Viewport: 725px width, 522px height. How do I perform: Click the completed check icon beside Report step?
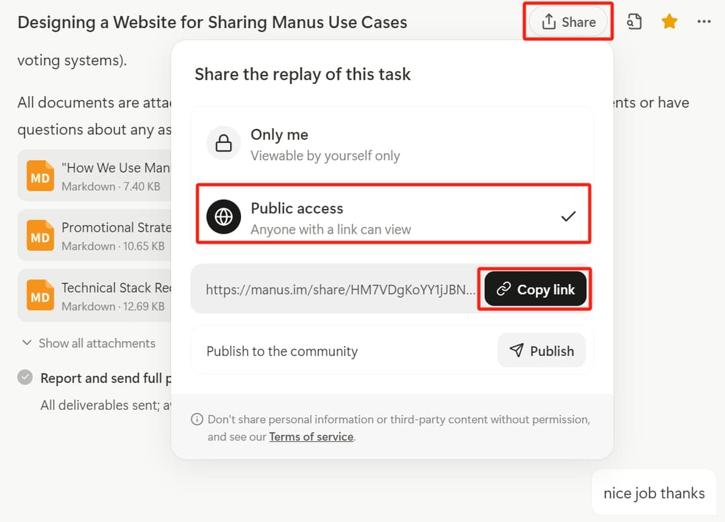coord(25,378)
